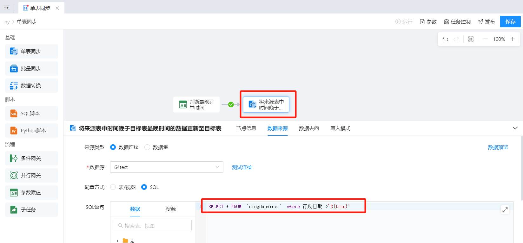
Task: Select 表/视图 configuration mode
Action: coord(113,187)
